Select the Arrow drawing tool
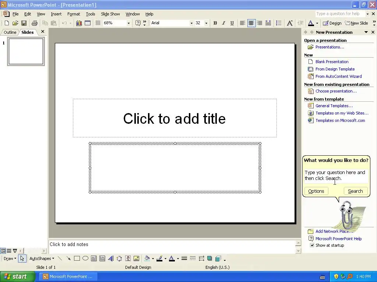This screenshot has width=377, height=282. point(68,258)
